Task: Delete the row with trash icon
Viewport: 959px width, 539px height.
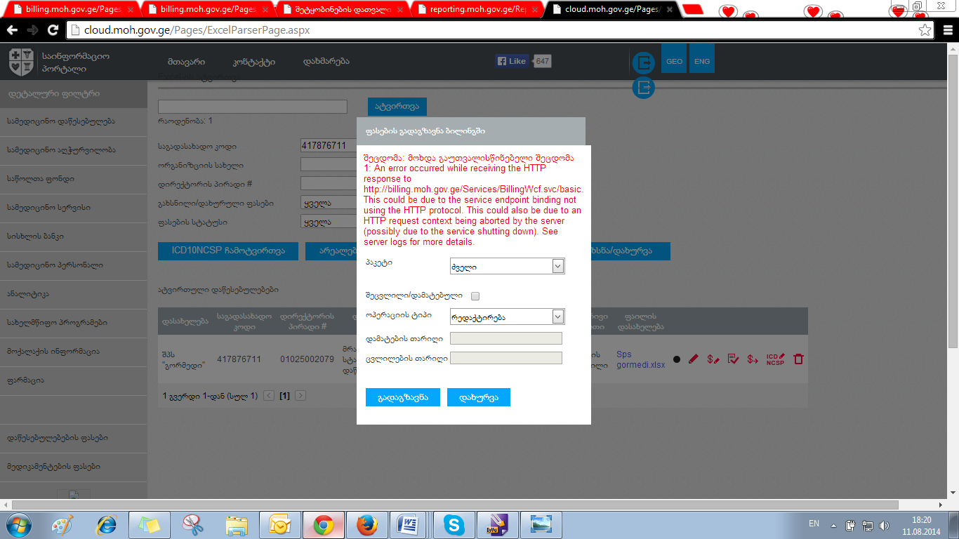Action: click(798, 359)
